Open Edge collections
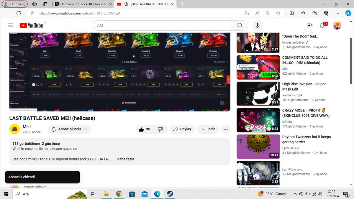 point(315,13)
